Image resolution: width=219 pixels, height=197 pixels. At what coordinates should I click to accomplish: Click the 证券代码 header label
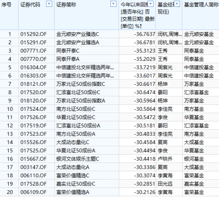[30, 5]
